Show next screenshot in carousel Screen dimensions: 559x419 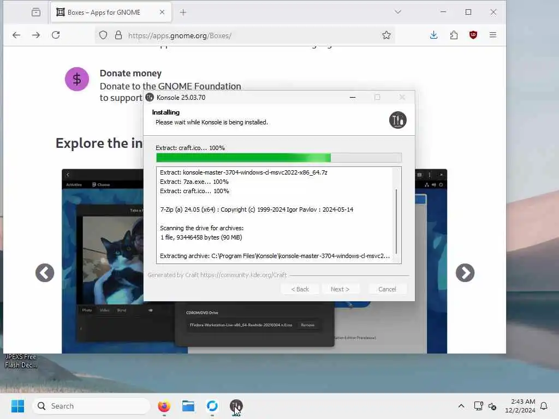(x=465, y=273)
